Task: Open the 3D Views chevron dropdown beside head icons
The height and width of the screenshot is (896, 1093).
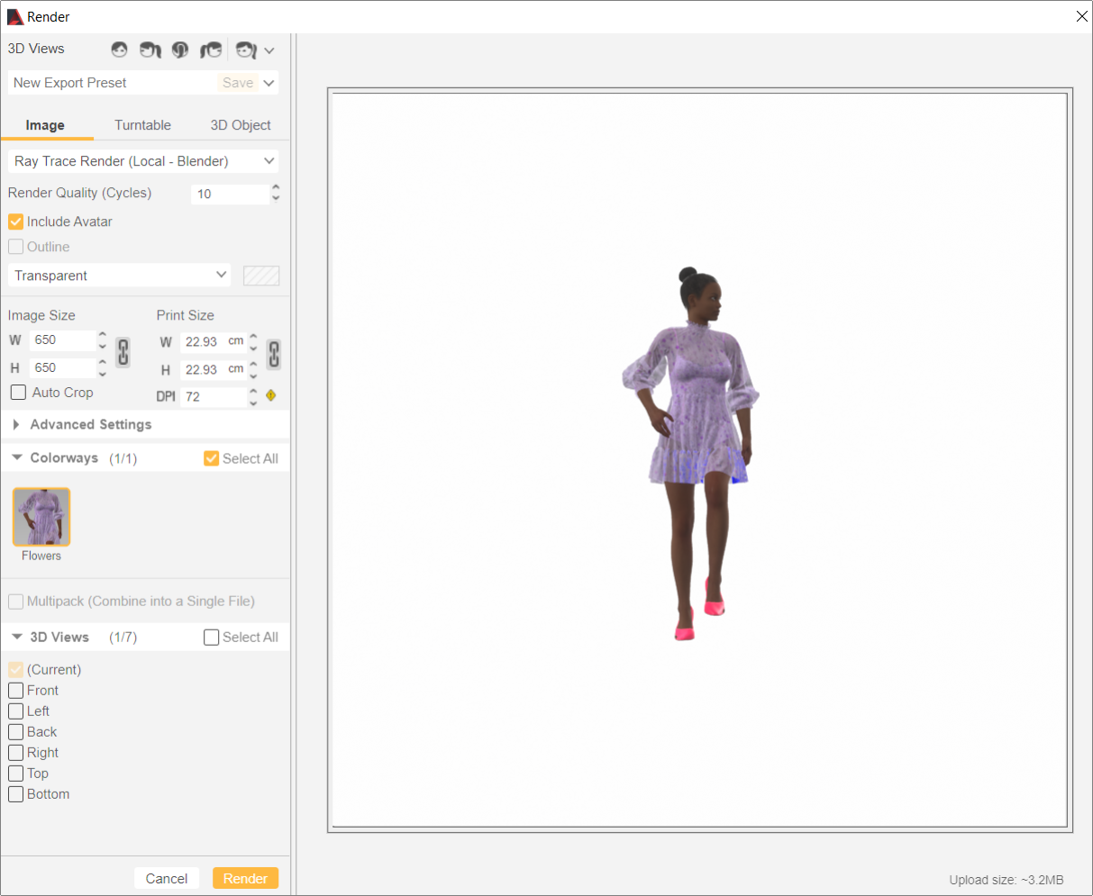Action: [269, 50]
